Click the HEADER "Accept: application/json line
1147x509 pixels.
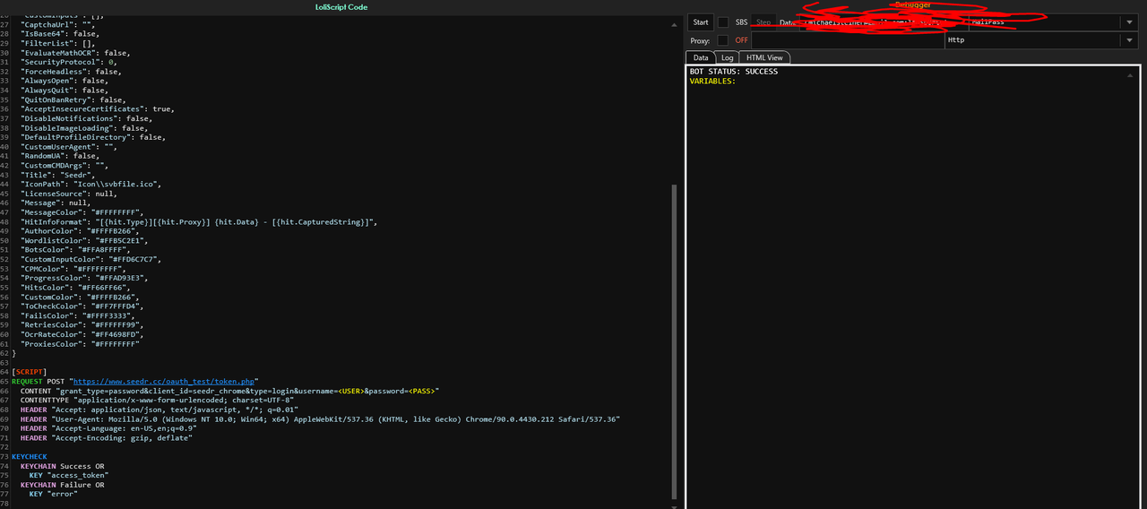[x=160, y=410]
